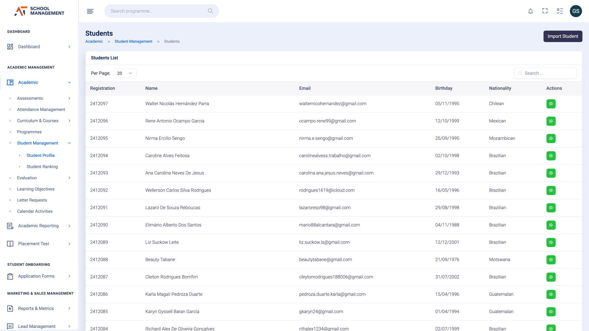Click the Academic Reporting sidebar icon
Viewport: 589px width, 331px height.
click(x=10, y=226)
